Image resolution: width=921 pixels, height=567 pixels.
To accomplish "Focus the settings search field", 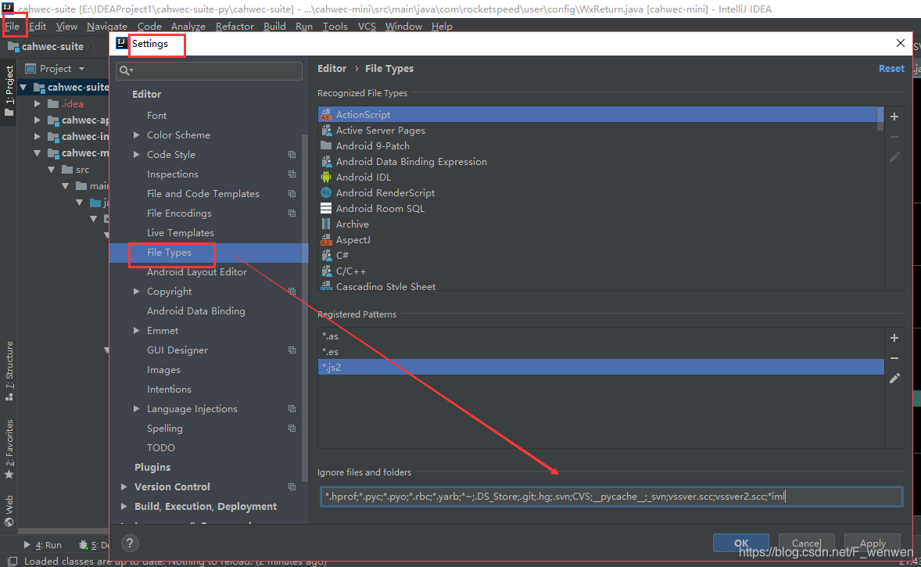I will (209, 70).
